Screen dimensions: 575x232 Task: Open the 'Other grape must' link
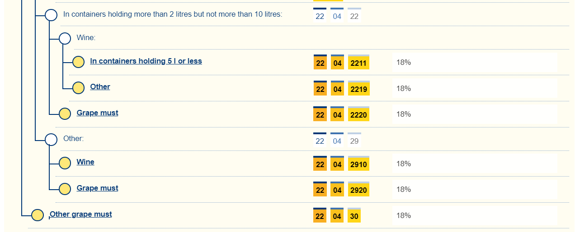pos(81,214)
